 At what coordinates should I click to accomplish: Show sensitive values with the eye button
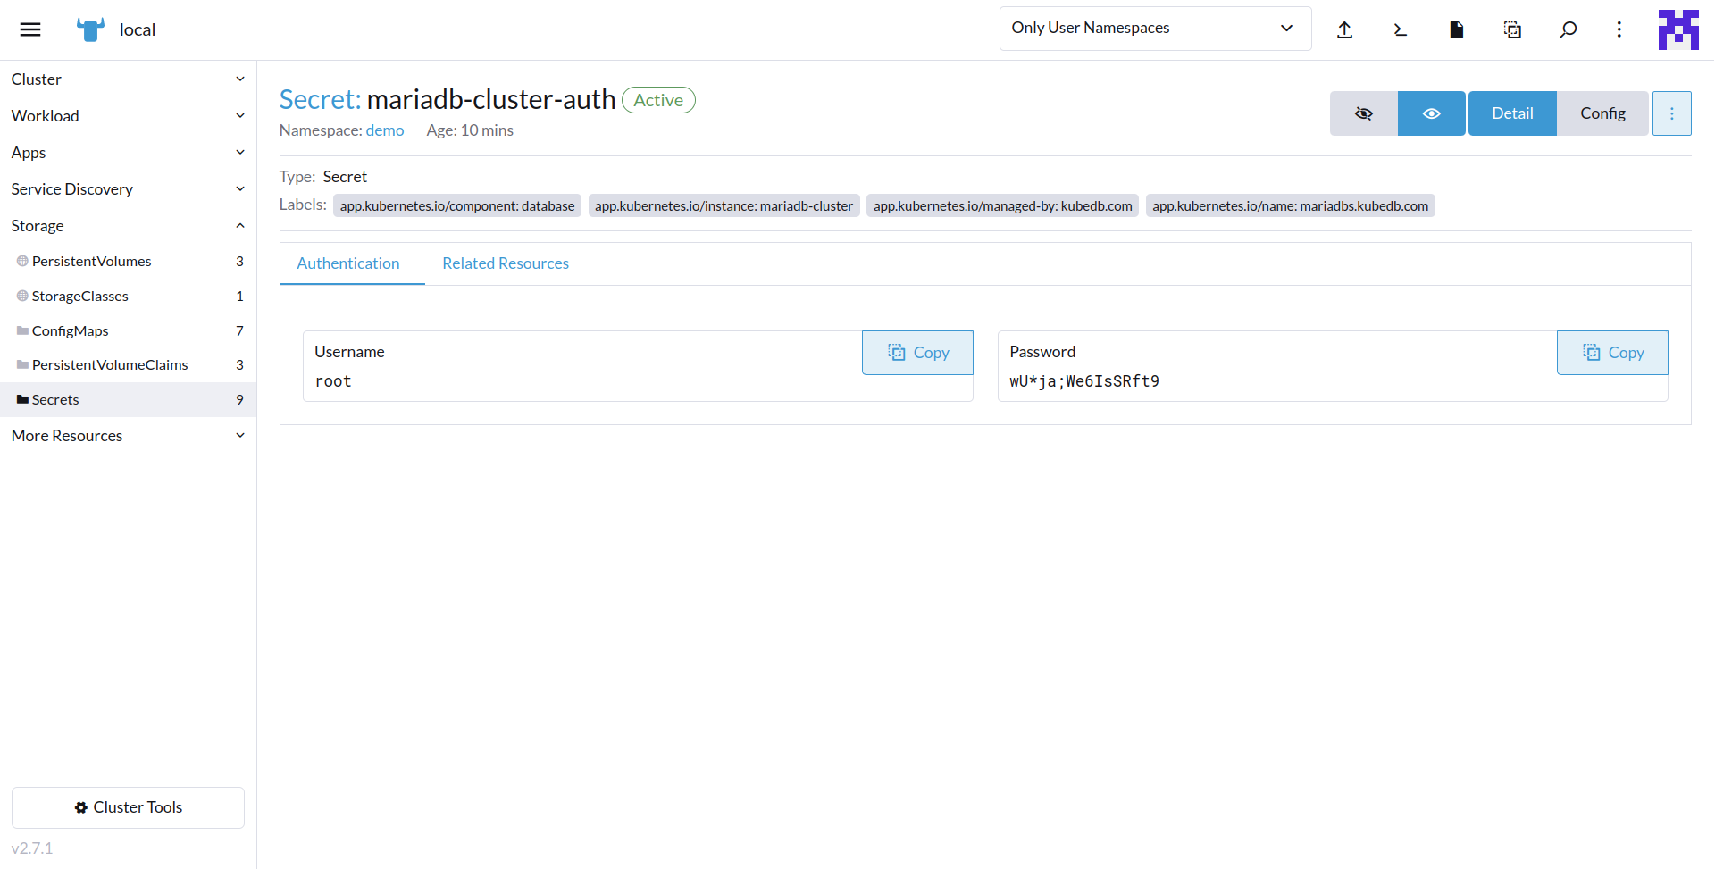coord(1431,113)
